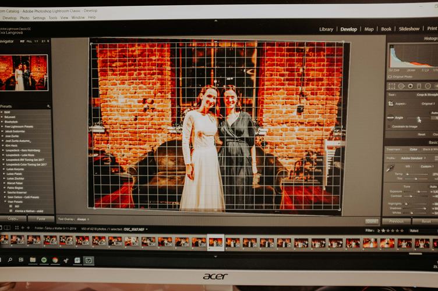438x291 pixels.
Task: Open the Profile 'Adobe Standard' dropdown
Action: coord(414,158)
